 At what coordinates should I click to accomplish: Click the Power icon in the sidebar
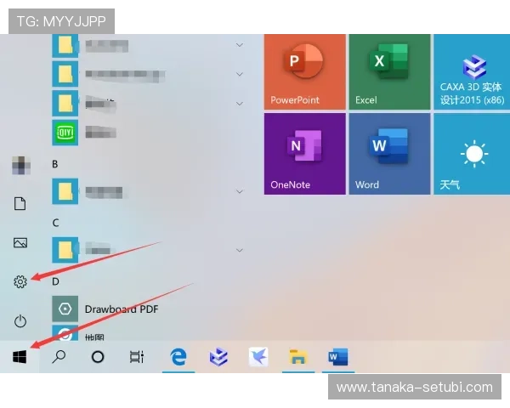(x=20, y=320)
